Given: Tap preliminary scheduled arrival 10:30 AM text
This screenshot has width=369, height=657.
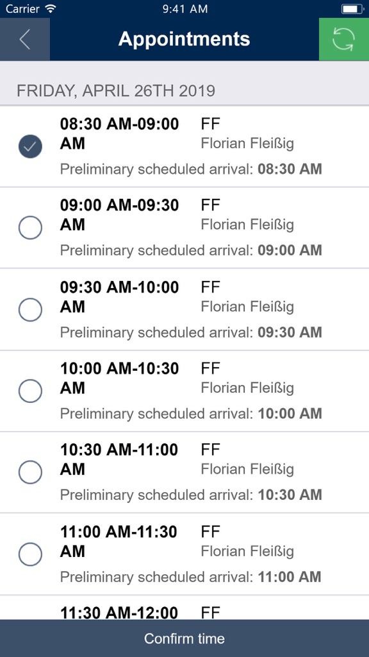Looking at the screenshot, I should [x=191, y=495].
